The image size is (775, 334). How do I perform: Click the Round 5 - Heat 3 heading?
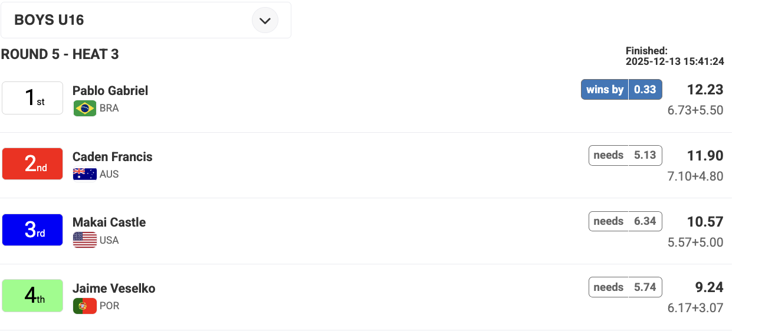click(60, 54)
